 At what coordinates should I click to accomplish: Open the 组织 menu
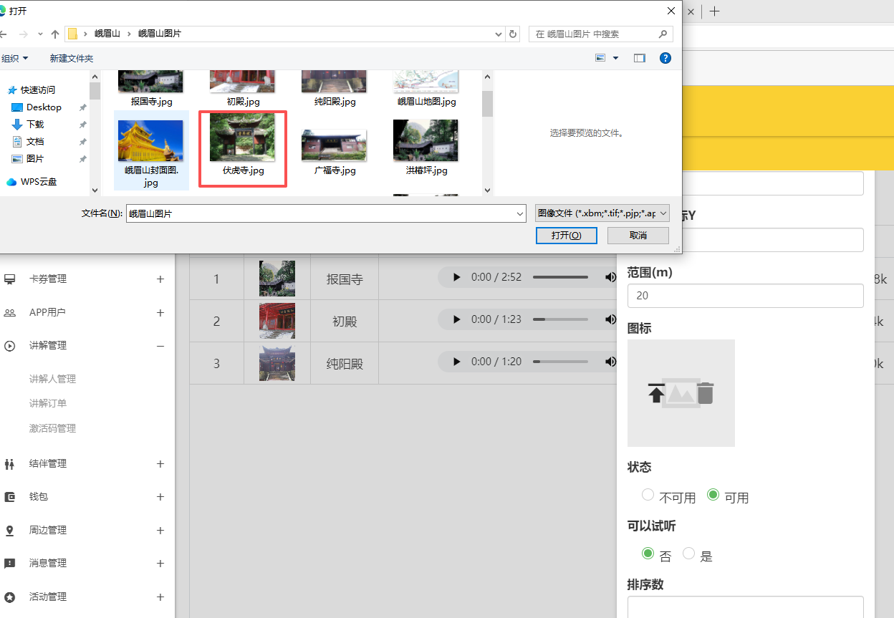point(15,58)
